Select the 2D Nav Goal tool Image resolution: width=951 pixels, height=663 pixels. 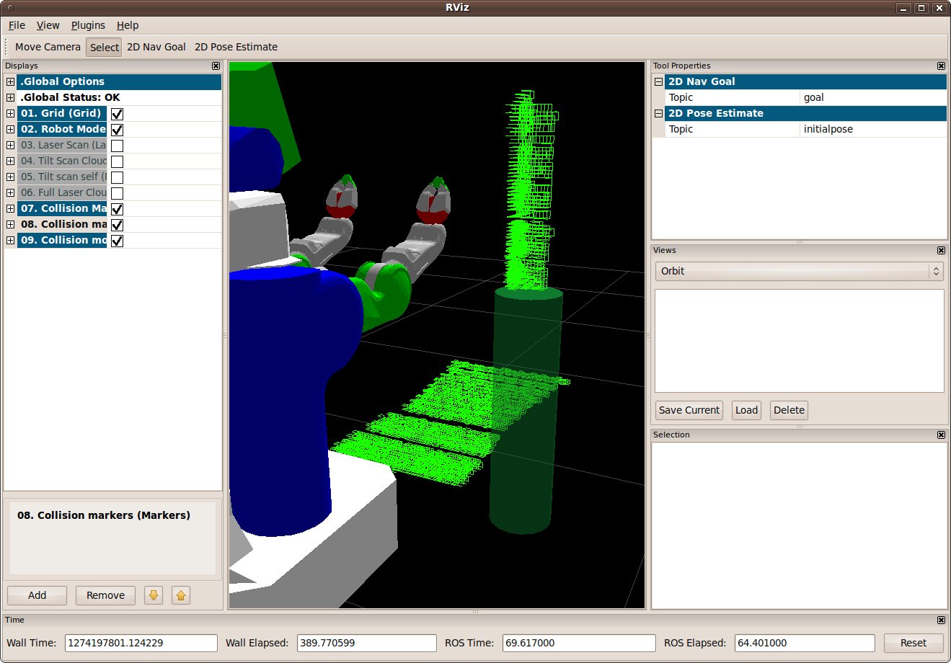pos(156,47)
